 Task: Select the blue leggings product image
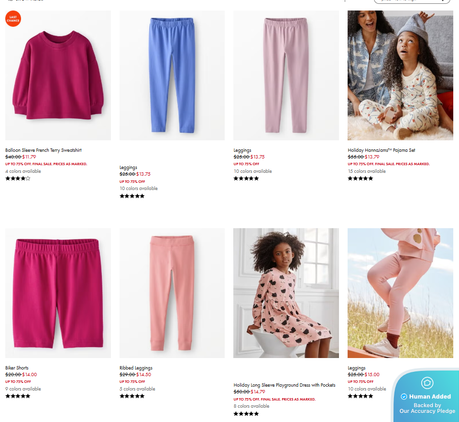click(x=172, y=75)
